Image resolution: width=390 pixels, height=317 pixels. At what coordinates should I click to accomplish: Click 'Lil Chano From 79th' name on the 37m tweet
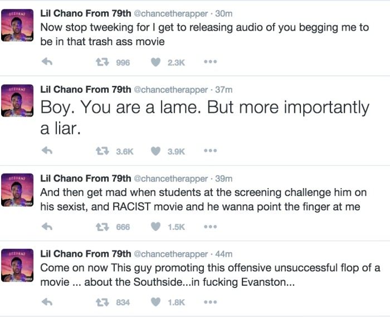pos(86,89)
